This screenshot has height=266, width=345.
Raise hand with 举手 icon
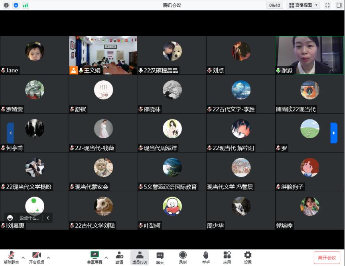click(206, 257)
